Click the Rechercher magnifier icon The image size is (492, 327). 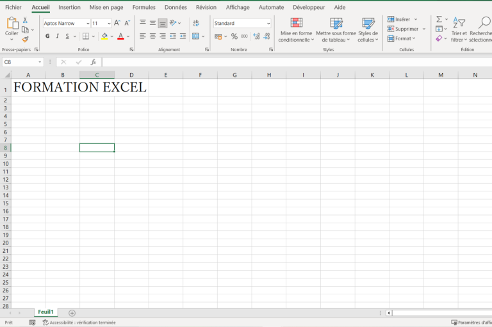[x=484, y=22]
